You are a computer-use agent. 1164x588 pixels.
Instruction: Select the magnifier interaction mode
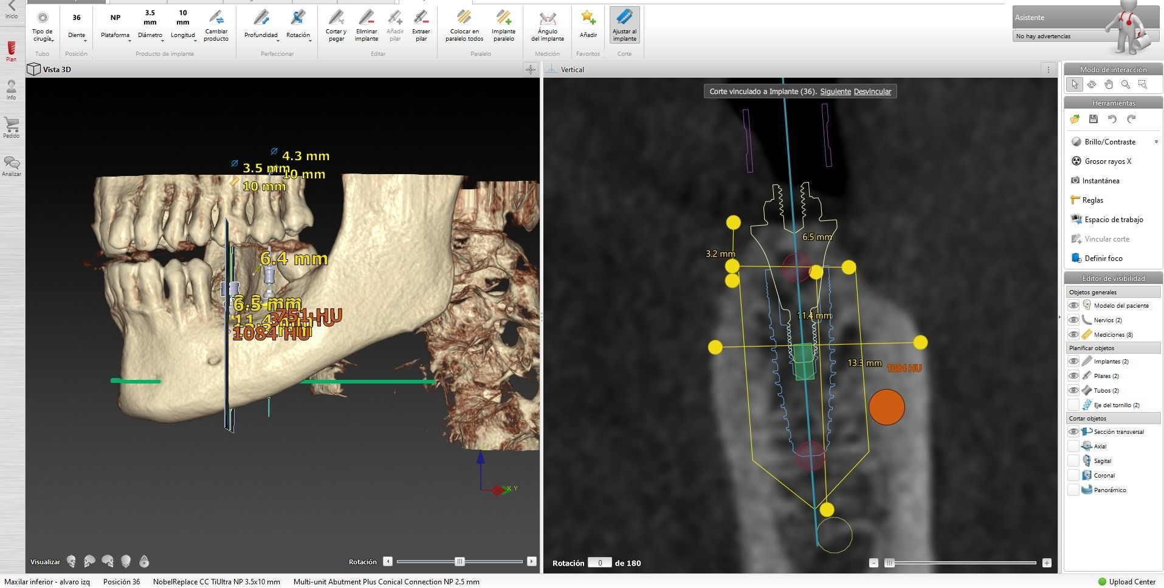pyautogui.click(x=1126, y=84)
